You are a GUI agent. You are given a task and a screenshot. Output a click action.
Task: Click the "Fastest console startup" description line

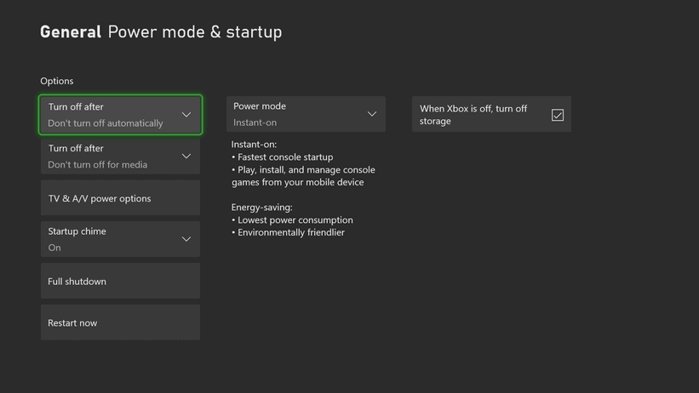pyautogui.click(x=285, y=157)
